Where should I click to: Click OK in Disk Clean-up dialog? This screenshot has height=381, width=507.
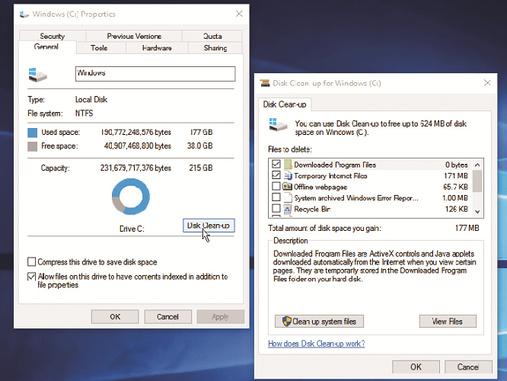[x=416, y=367]
